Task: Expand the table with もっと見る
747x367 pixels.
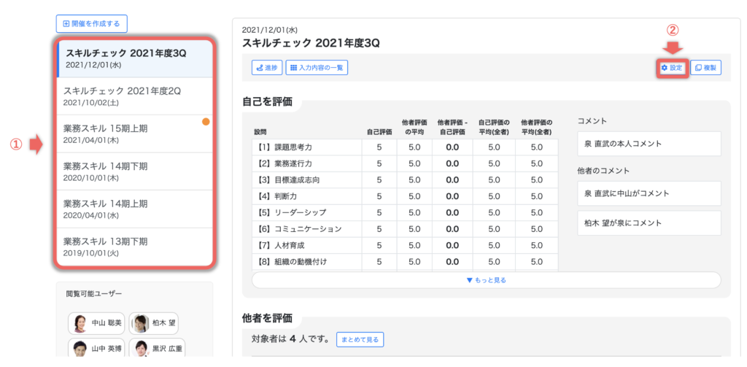Action: [486, 280]
